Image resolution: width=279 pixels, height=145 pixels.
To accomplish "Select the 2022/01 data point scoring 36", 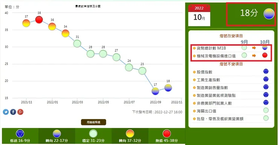I will point(52,27).
